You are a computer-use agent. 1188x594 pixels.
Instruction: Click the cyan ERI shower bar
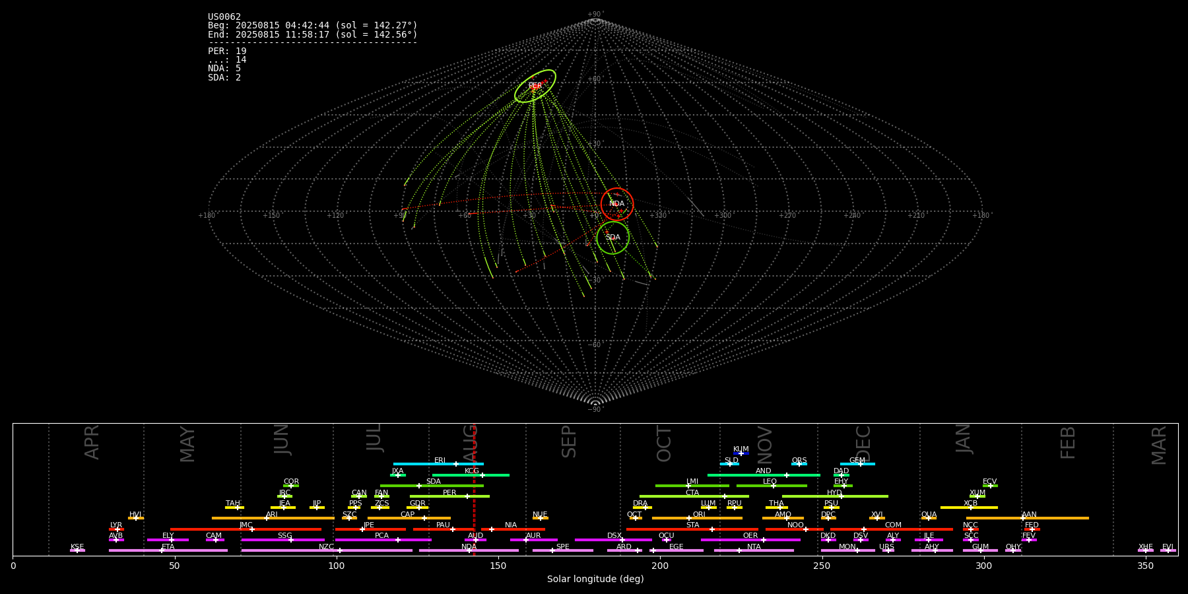pos(438,464)
